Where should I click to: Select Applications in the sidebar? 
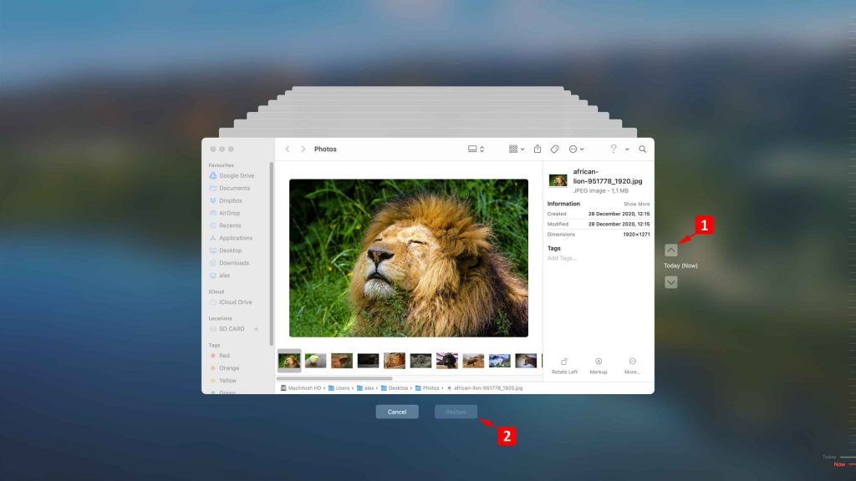231,238
